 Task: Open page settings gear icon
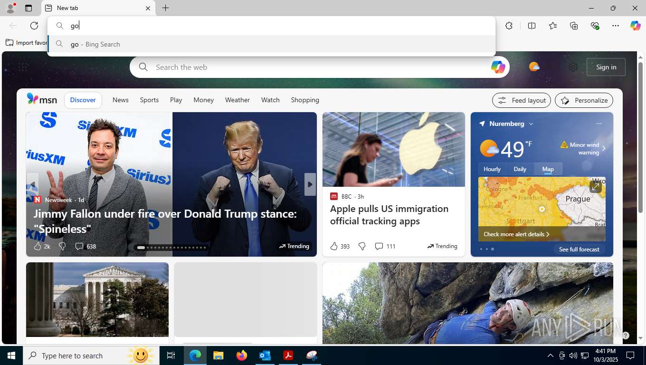[x=573, y=67]
